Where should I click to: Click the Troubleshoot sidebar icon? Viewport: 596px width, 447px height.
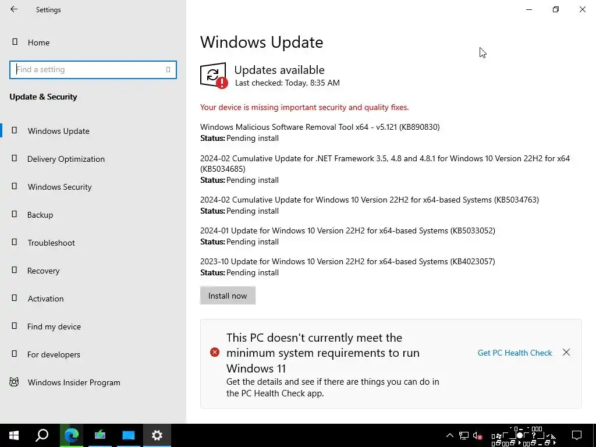click(15, 242)
